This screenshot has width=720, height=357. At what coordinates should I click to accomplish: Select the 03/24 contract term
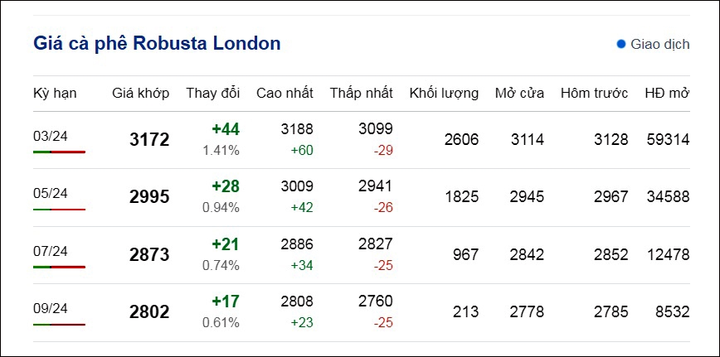click(x=51, y=136)
